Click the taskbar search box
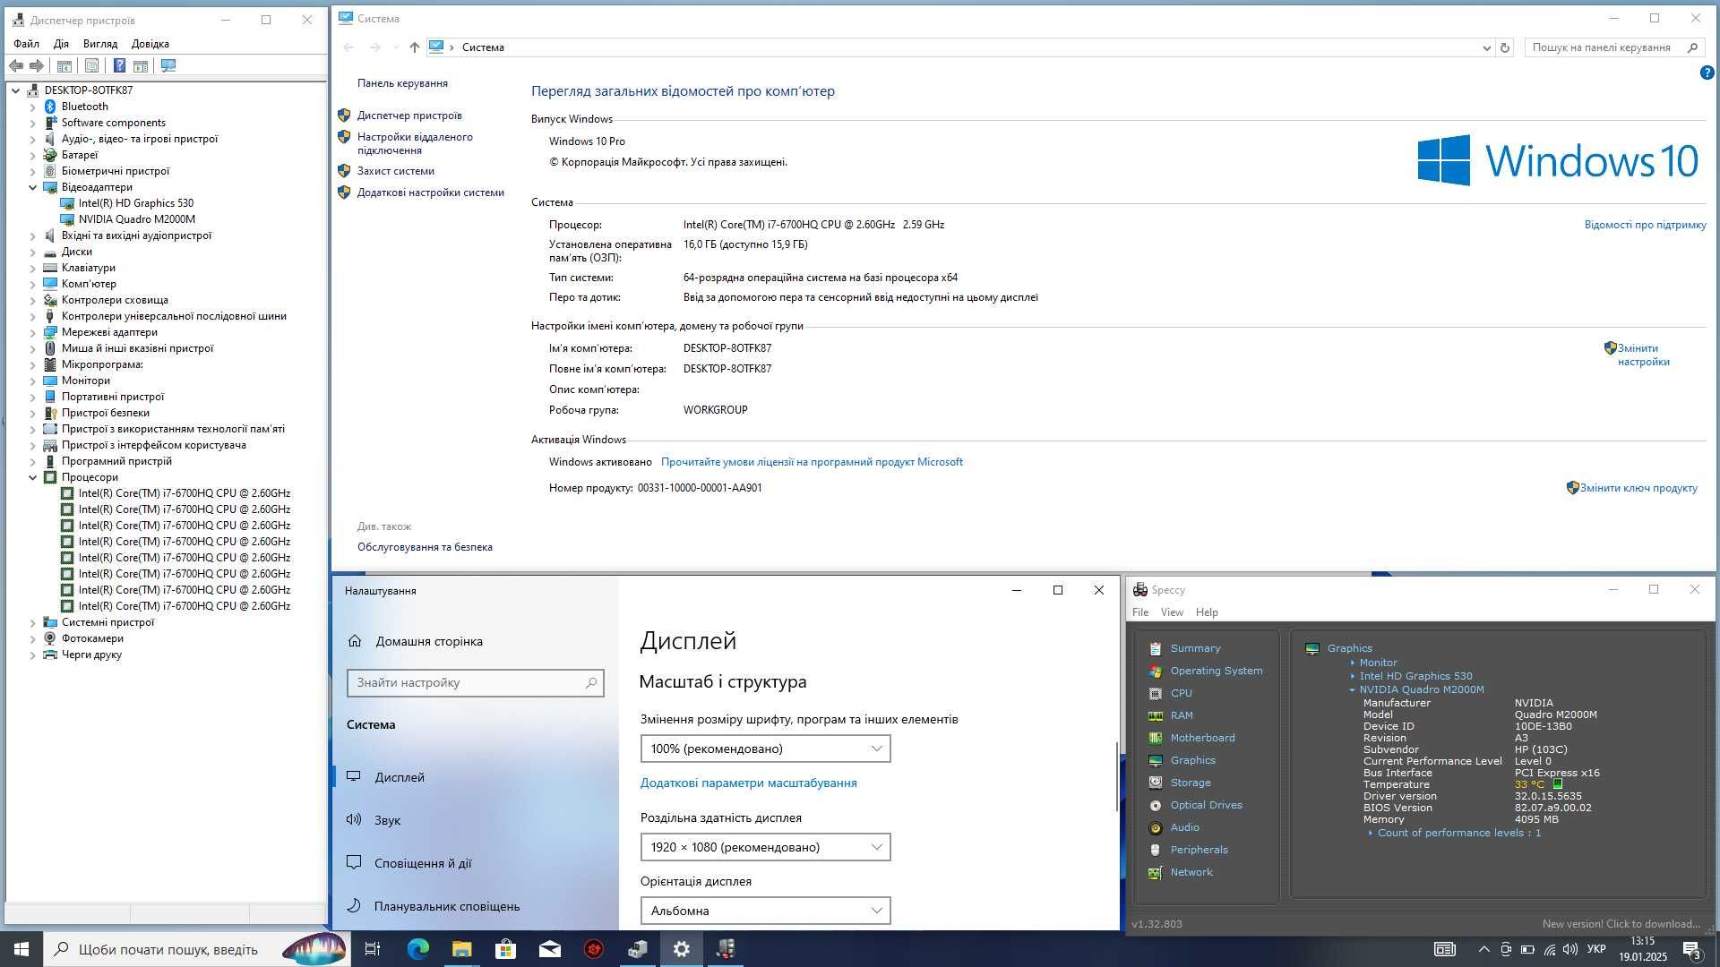Screen dimensions: 1720x967 [197, 949]
